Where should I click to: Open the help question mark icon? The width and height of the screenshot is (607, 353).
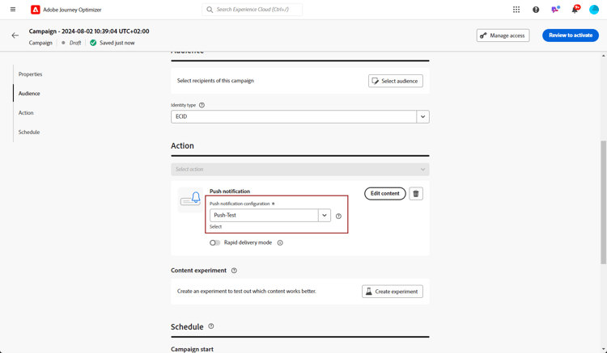536,10
